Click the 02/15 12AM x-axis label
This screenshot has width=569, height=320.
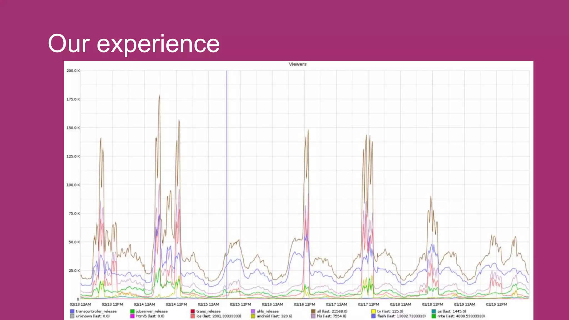[x=208, y=304]
